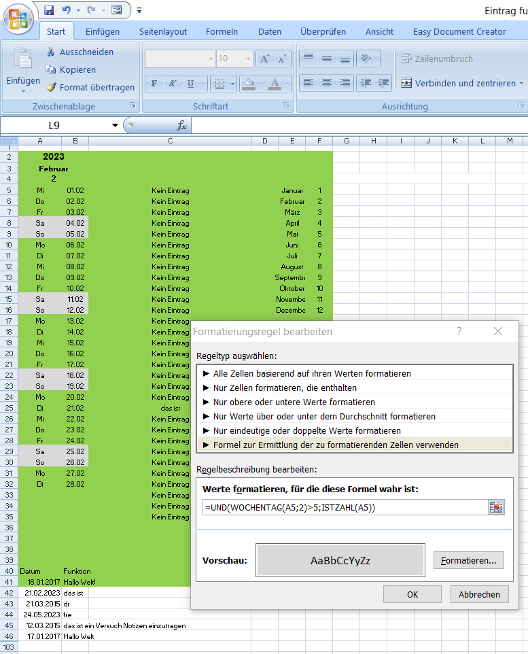The height and width of the screenshot is (654, 528).
Task: Toggle italic formatting in Schriftart group
Action: tap(172, 84)
